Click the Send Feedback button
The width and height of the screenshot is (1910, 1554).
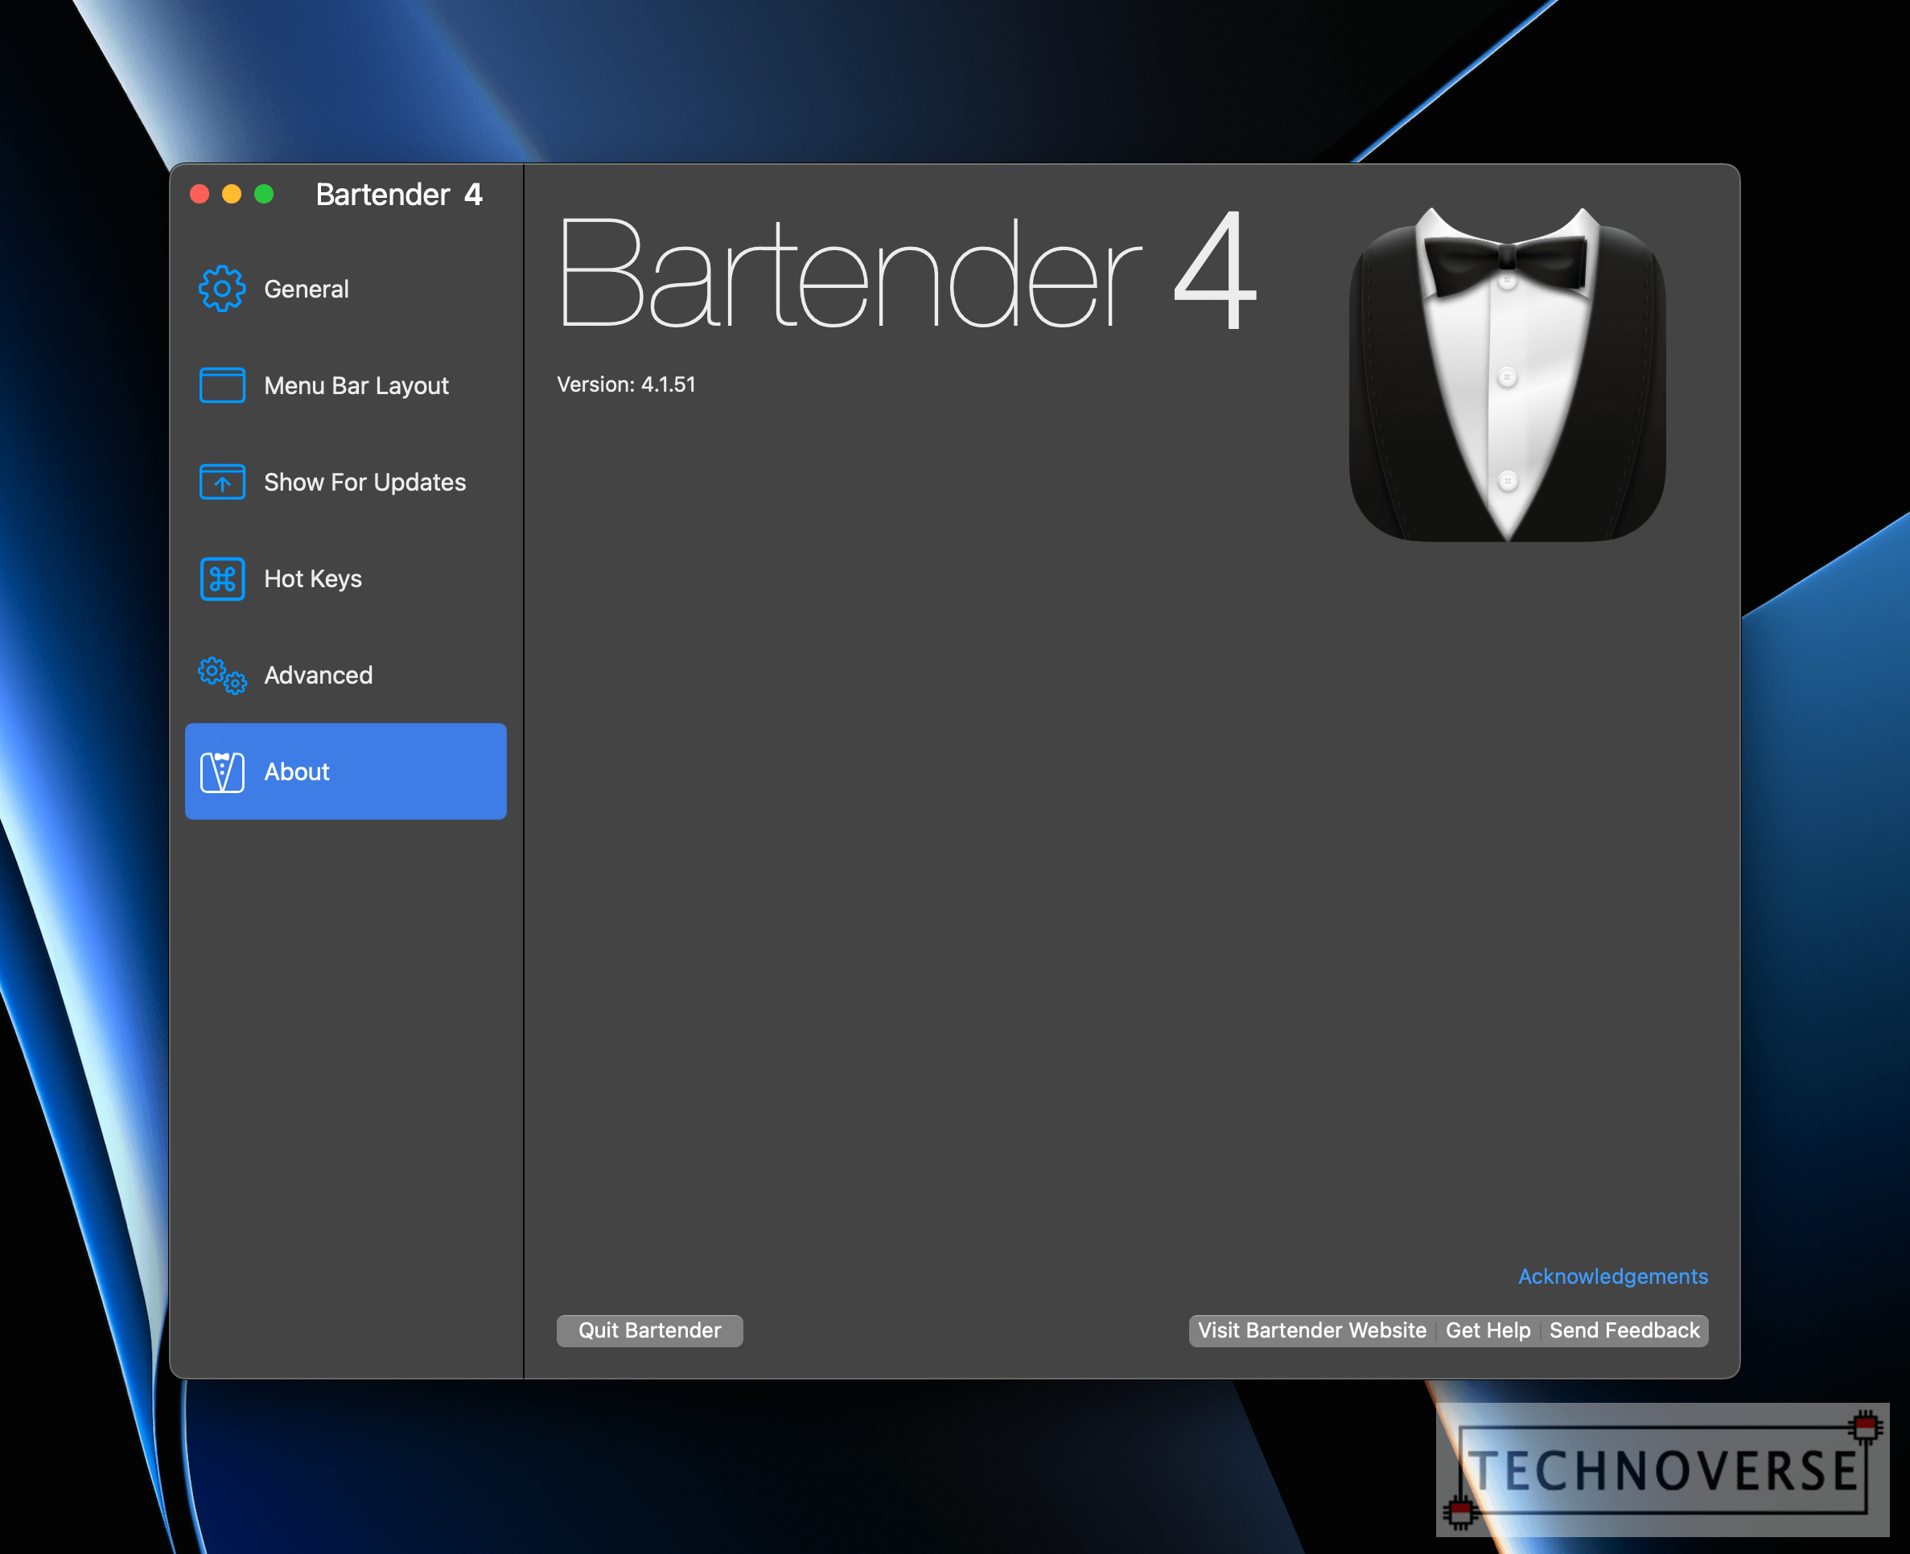coord(1624,1330)
